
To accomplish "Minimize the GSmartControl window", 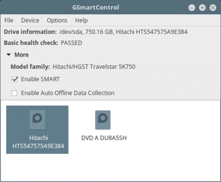I will coord(192,7).
